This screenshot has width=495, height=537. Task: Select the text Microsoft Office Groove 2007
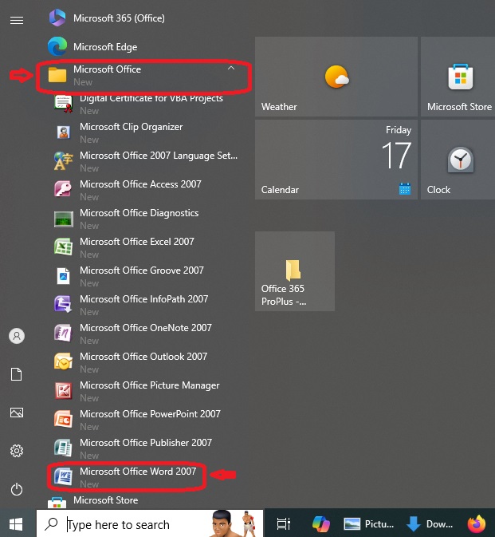[x=142, y=270]
